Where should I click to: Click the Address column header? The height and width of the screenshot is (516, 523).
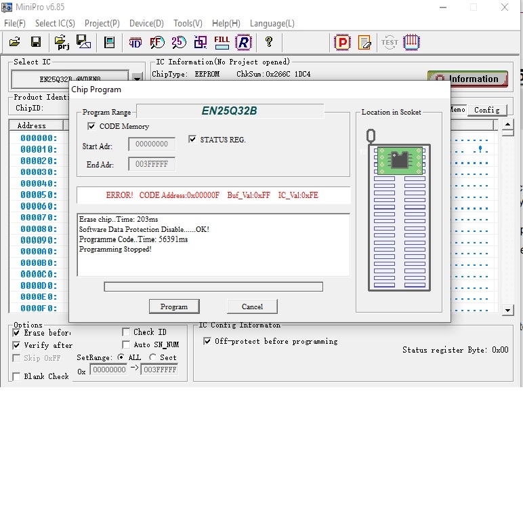point(36,125)
